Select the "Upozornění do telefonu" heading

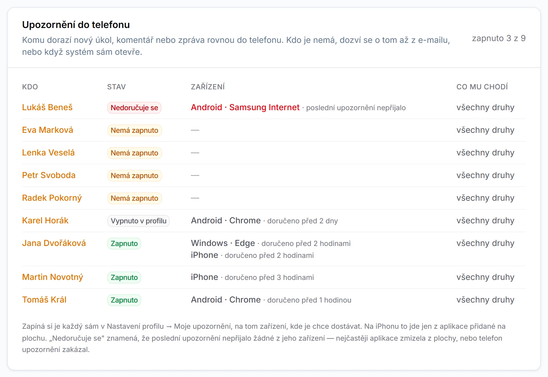click(x=76, y=25)
